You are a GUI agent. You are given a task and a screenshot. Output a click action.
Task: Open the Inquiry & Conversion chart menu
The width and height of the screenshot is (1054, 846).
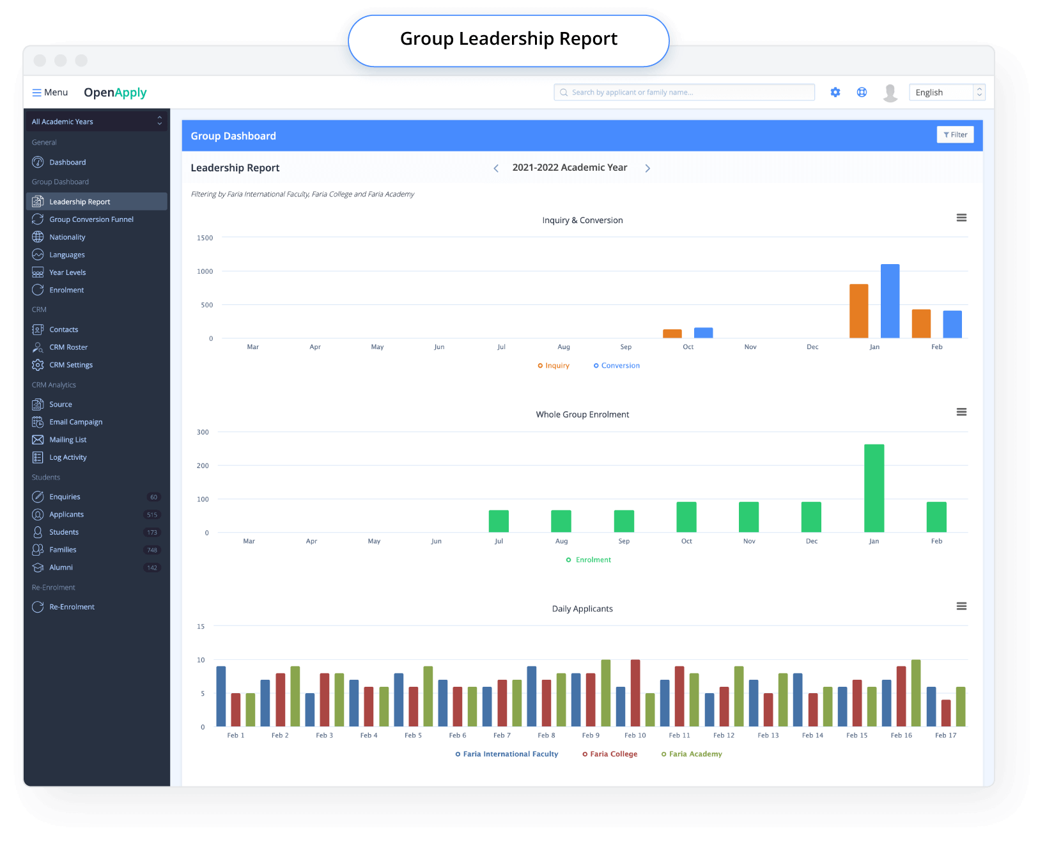tap(961, 218)
